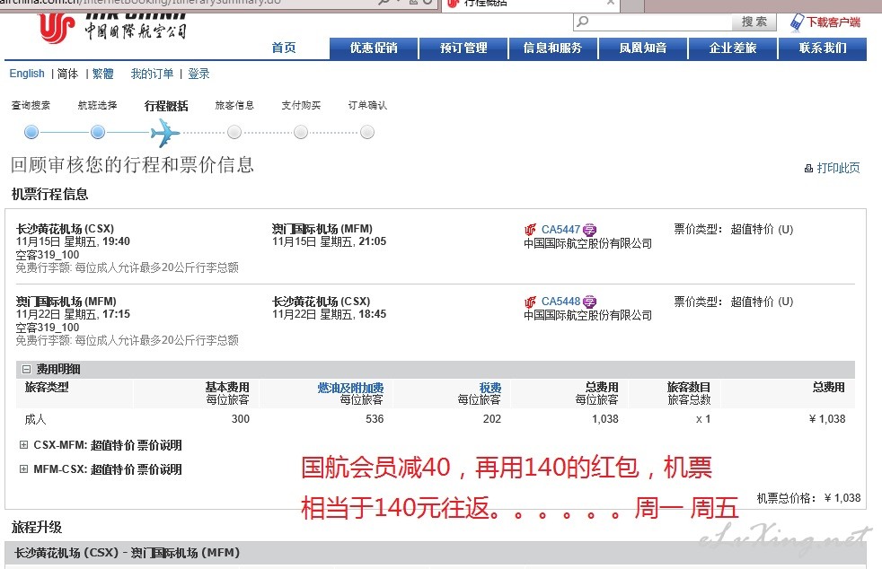
Task: Open the 企业差旅 menu
Action: 733,48
